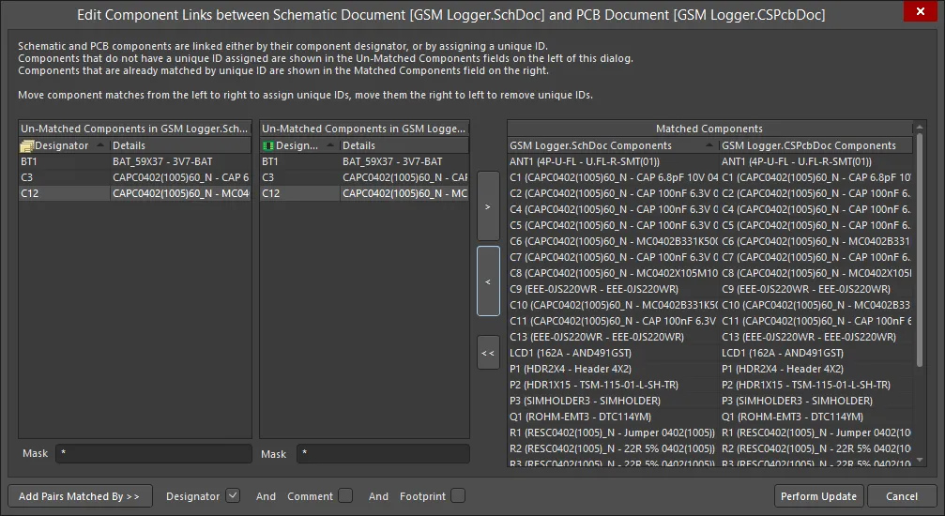
Task: Click the schematic document icon beside Designator header
Action: [27, 146]
